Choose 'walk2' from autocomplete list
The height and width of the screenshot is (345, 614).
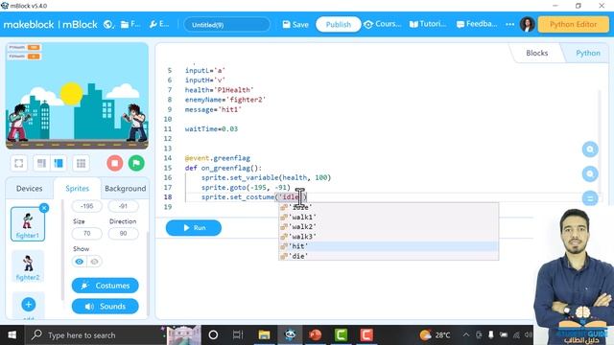click(x=389, y=227)
